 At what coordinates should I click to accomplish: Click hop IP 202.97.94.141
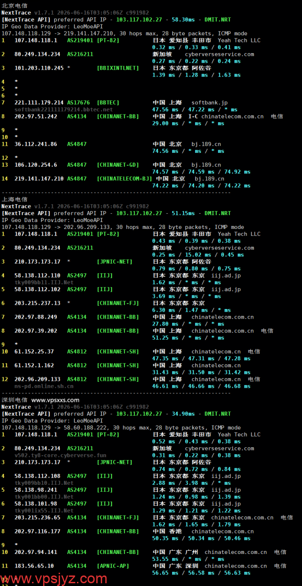[36, 552]
